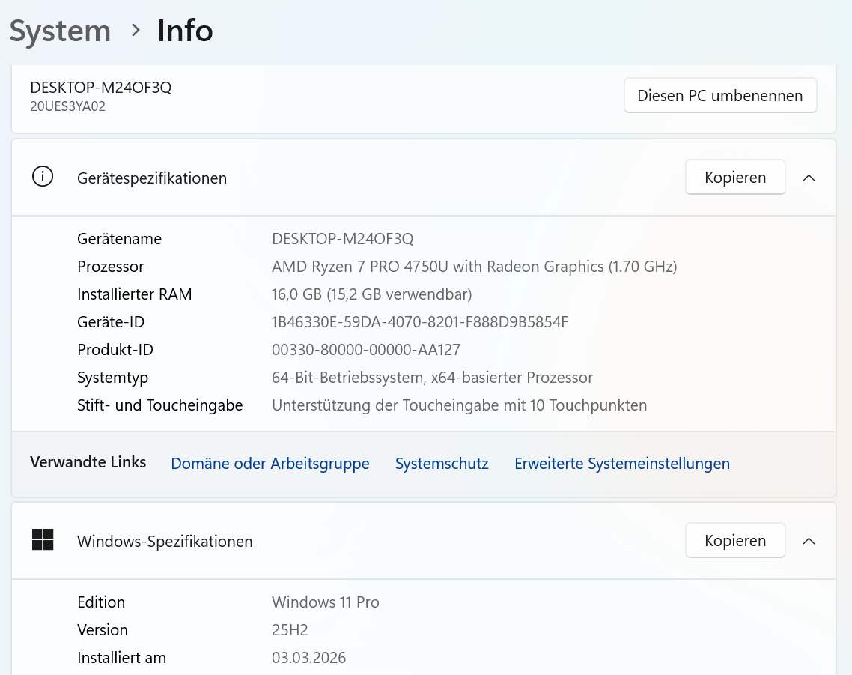Open Erweiterte Systemeinstellungen link
The height and width of the screenshot is (675, 852).
click(622, 464)
